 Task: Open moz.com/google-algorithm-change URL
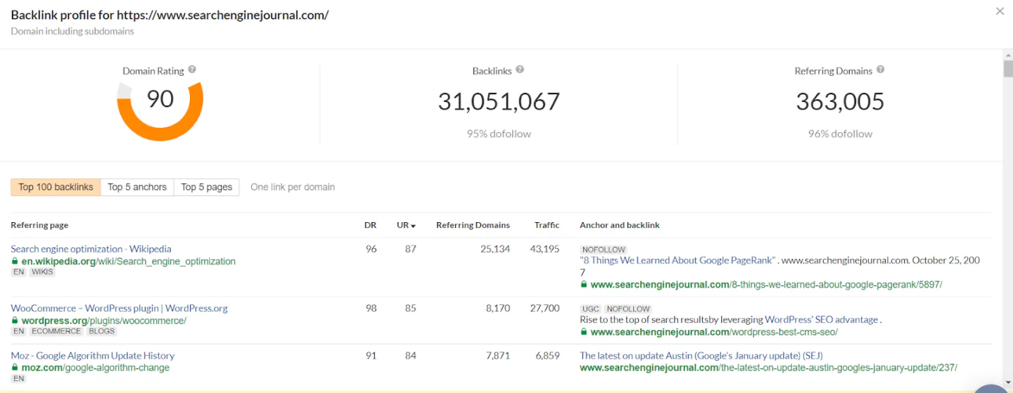pyautogui.click(x=96, y=368)
